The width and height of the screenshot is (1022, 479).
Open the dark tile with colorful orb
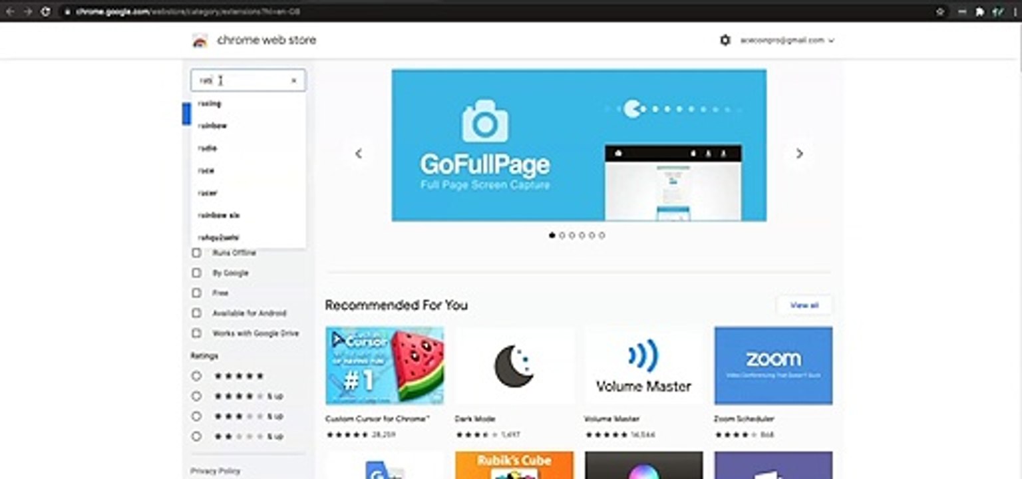[643, 465]
